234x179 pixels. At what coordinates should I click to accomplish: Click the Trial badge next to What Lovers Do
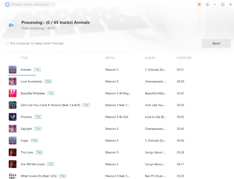coord(63,176)
